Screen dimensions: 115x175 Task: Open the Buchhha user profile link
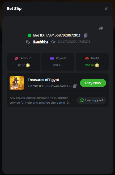tap(41, 42)
